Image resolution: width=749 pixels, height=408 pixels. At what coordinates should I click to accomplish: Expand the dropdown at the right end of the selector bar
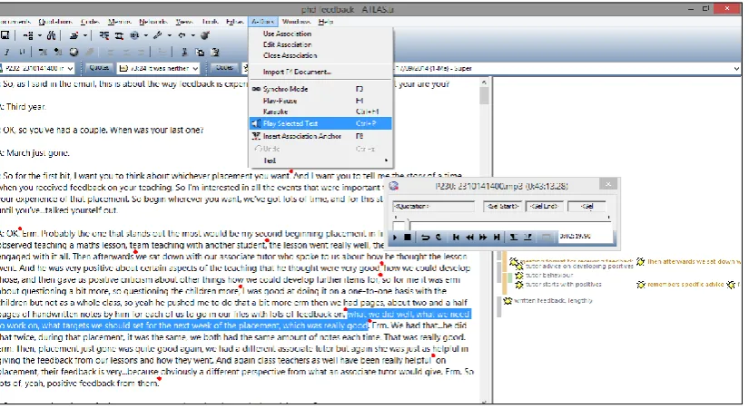click(736, 68)
